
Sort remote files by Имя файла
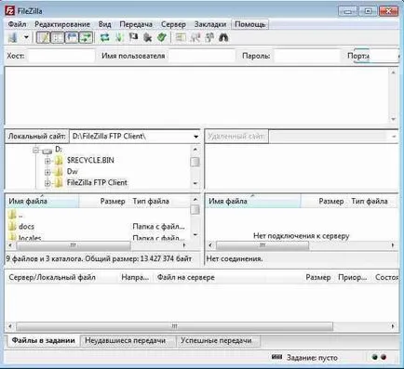tap(253, 201)
